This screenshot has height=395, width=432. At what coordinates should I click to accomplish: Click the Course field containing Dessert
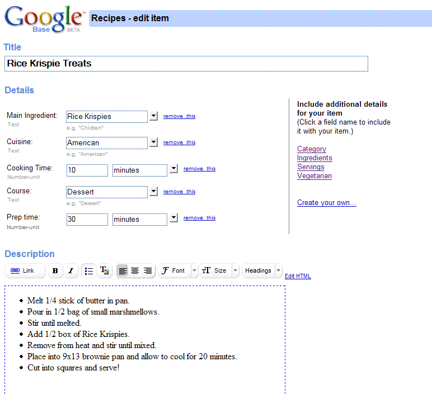tap(107, 192)
